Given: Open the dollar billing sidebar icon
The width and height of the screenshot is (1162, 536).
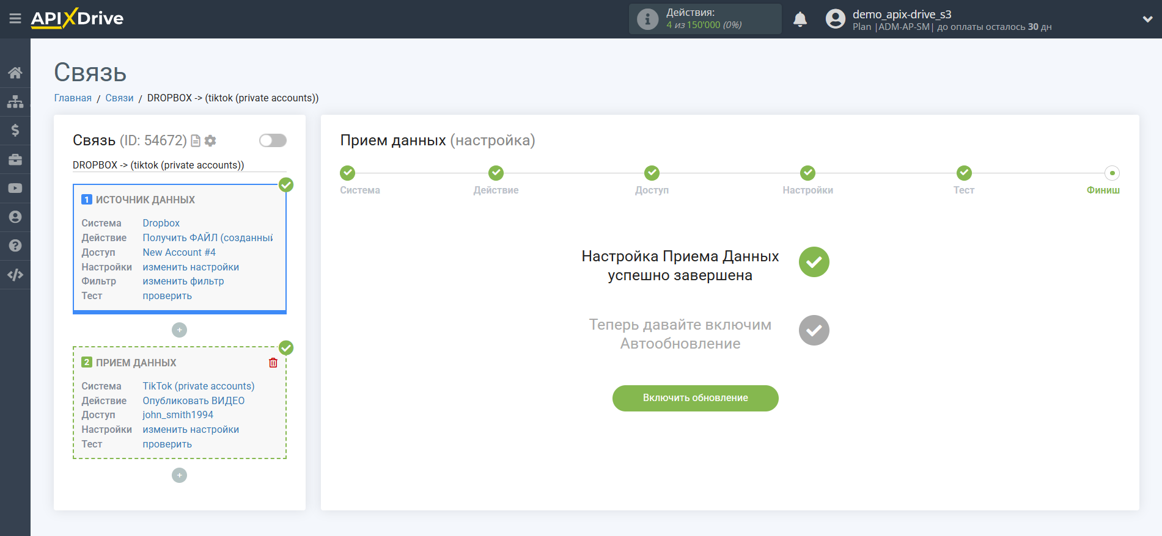Looking at the screenshot, I should pos(15,130).
